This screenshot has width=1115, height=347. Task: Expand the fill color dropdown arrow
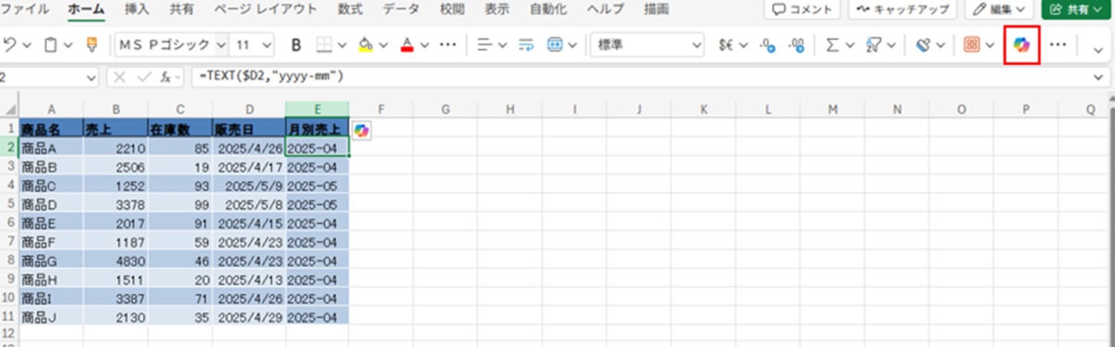(x=384, y=45)
